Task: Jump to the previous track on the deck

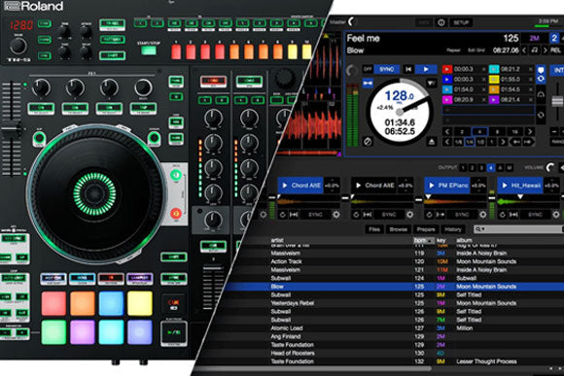Action: 408,69
